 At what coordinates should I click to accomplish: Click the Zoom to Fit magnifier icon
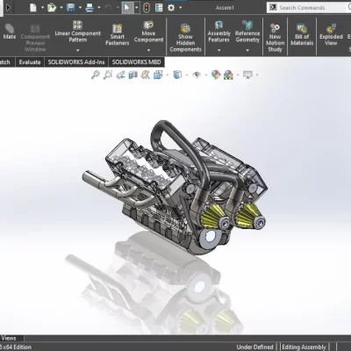(96, 75)
